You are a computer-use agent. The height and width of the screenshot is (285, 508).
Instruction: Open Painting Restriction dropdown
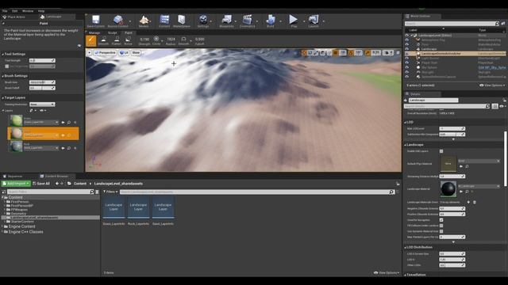tap(42, 104)
